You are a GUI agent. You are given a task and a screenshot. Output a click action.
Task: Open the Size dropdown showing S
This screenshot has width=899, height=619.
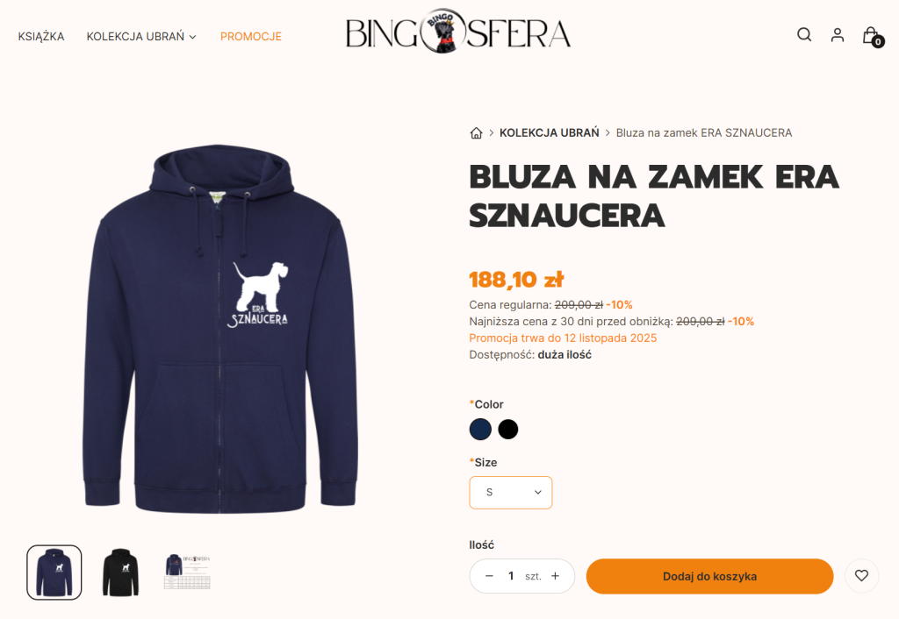[511, 493]
